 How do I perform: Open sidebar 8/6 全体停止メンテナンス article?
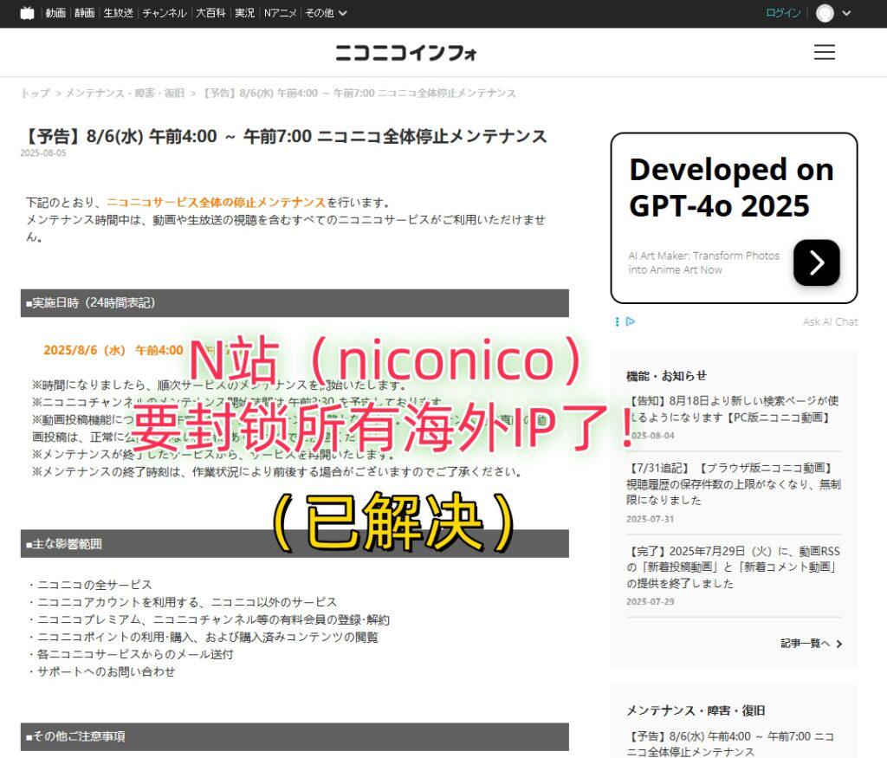tap(730, 744)
